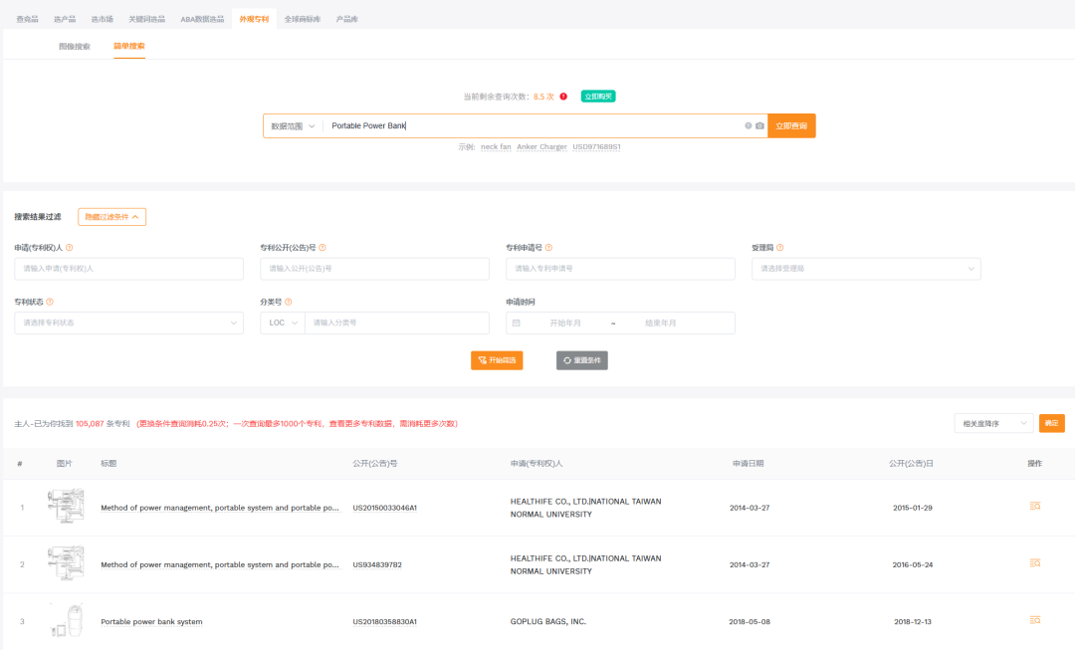
Task: Click details icon for row US20150033046A1
Action: 1035,506
